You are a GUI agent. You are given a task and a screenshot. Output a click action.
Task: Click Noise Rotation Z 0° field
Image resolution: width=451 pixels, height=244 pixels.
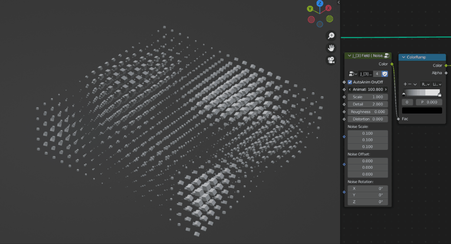[x=368, y=202]
